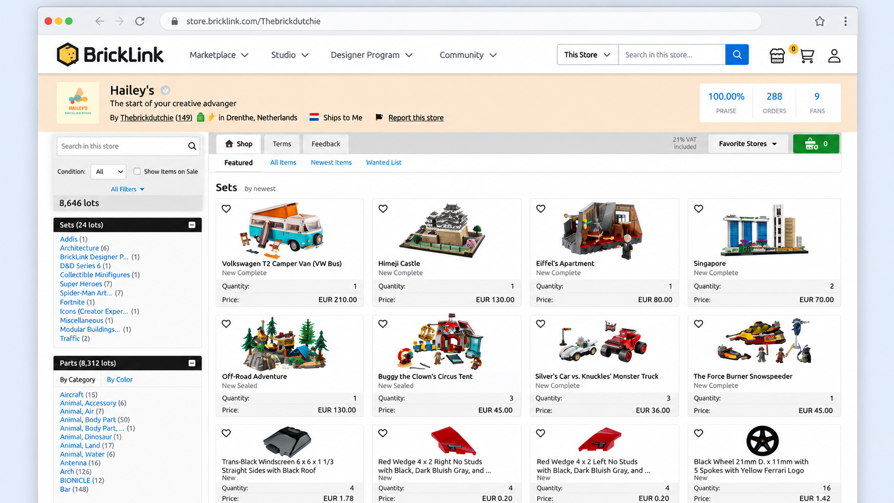The height and width of the screenshot is (503, 894).
Task: Favorite the Singapore set heart icon
Action: pos(698,209)
